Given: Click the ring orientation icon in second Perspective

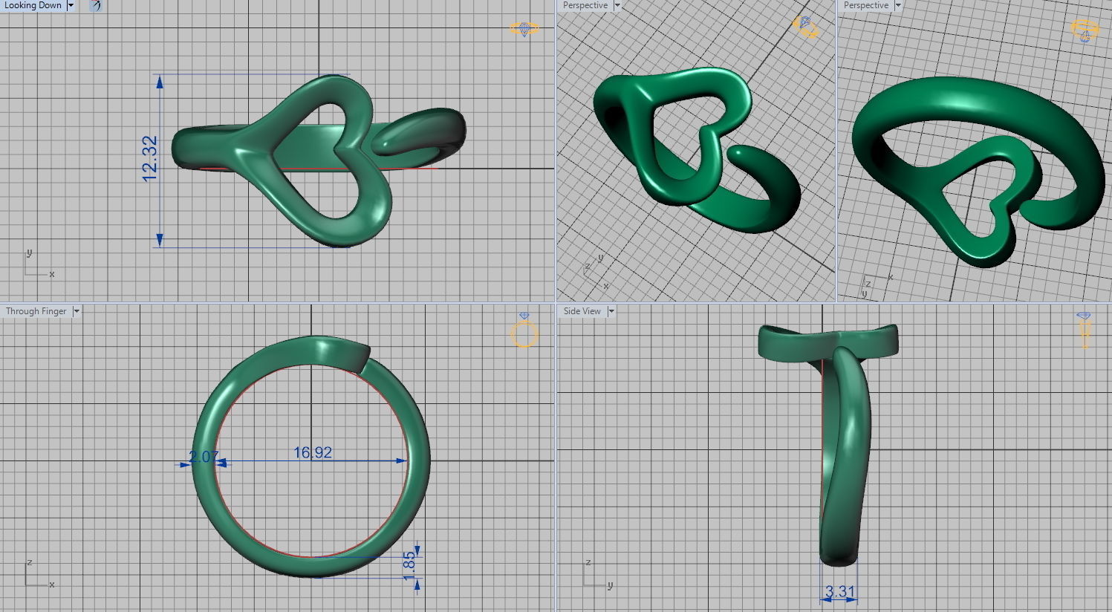Looking at the screenshot, I should [x=1085, y=30].
